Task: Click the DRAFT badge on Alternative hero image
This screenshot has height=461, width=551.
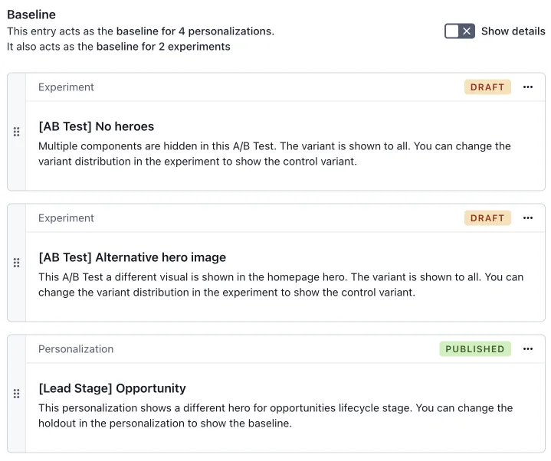Action: 487,218
